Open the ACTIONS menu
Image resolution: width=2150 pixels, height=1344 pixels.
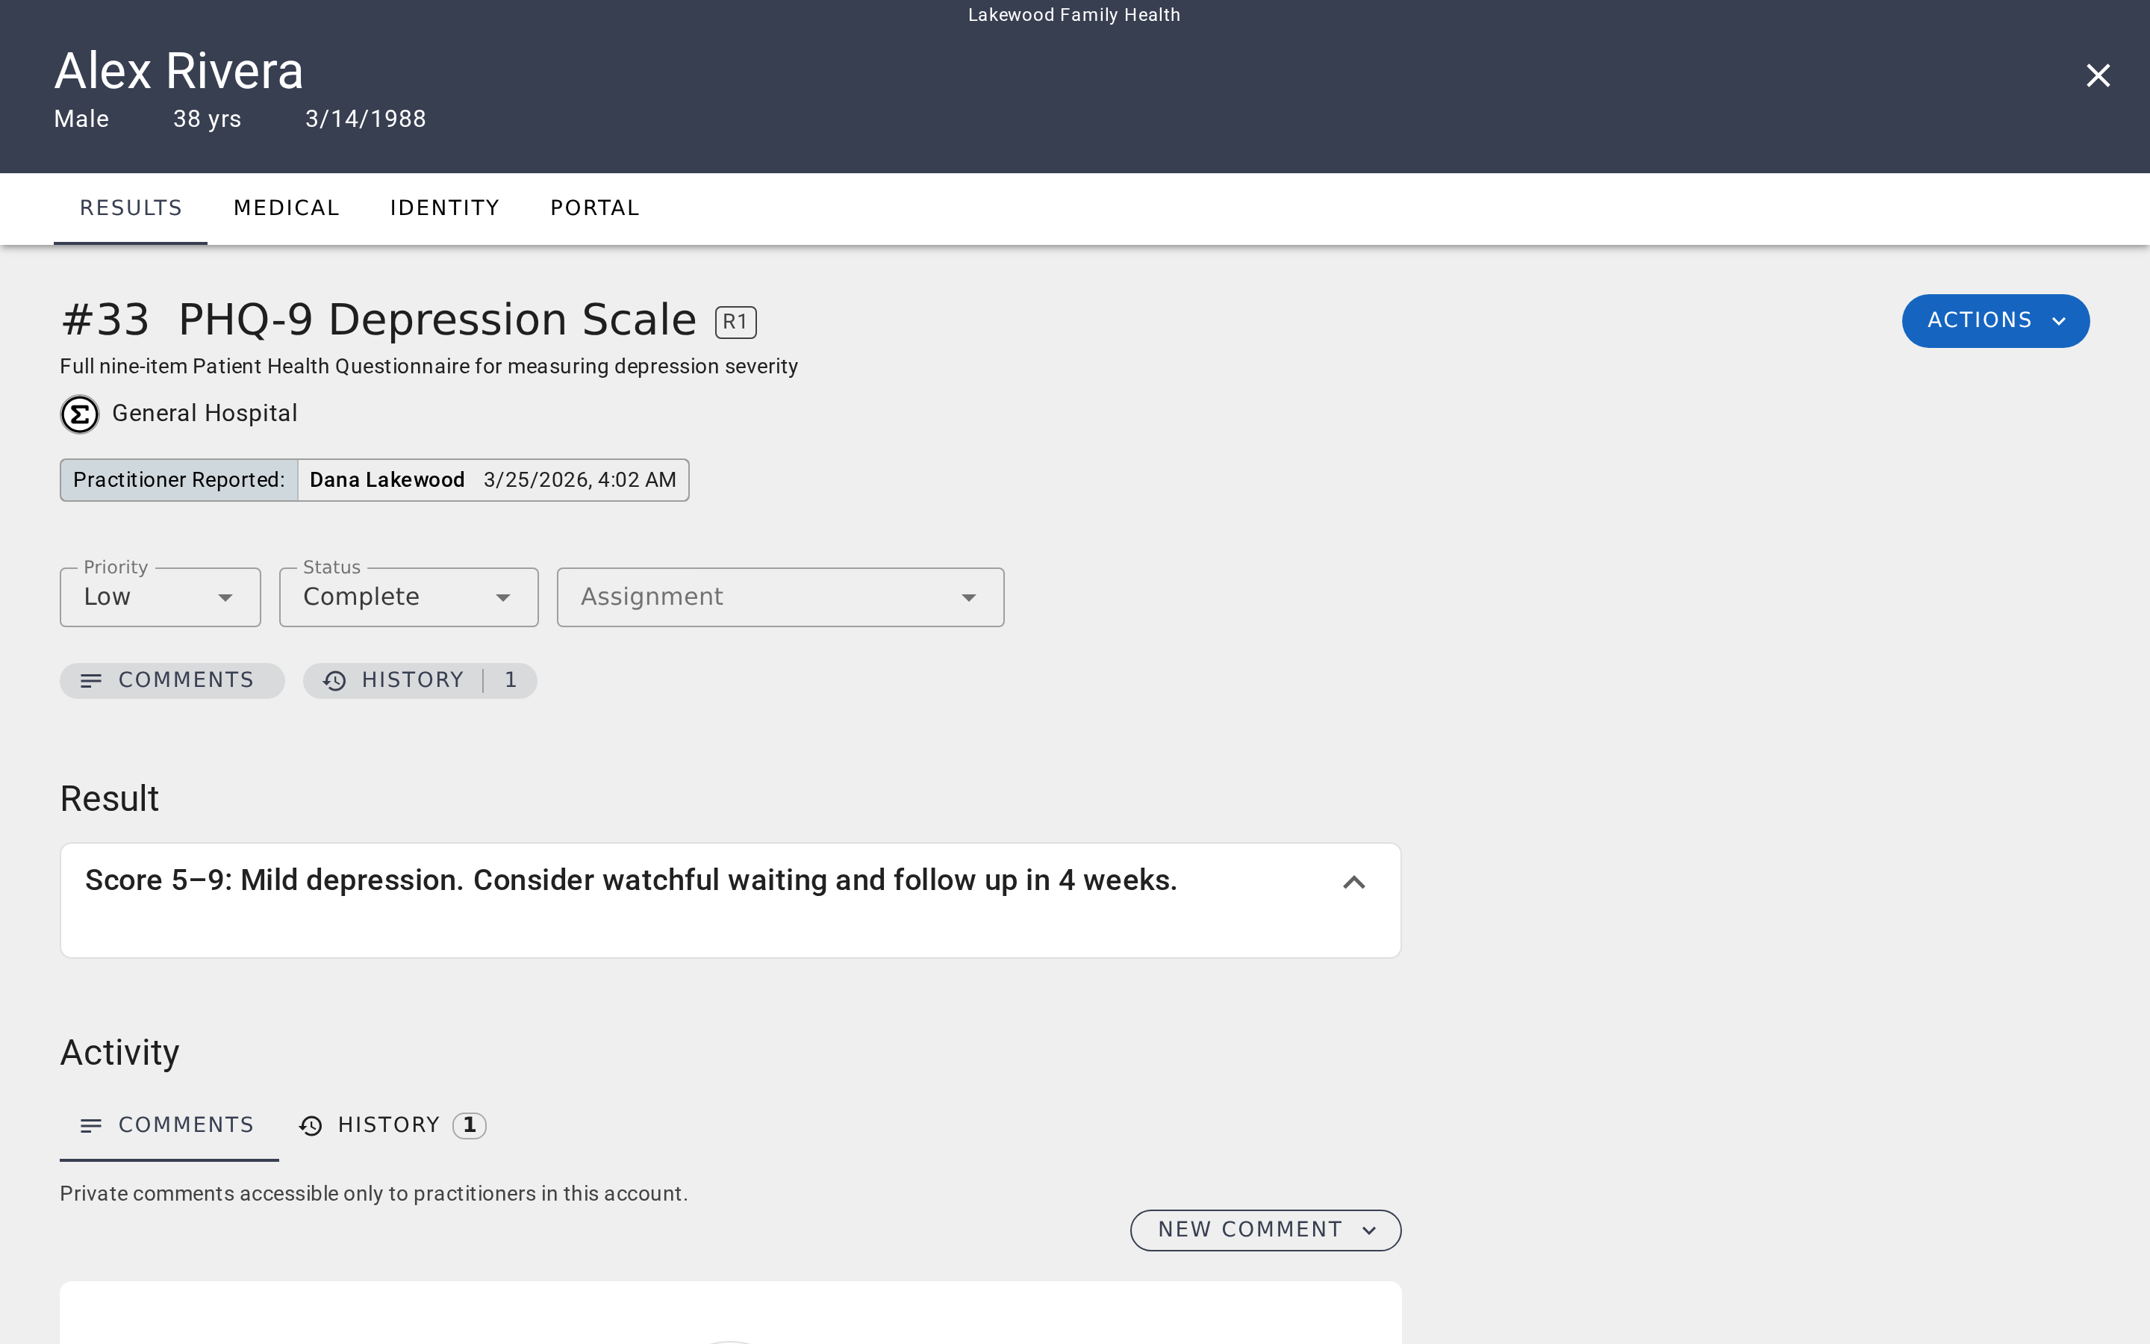[x=1995, y=321]
